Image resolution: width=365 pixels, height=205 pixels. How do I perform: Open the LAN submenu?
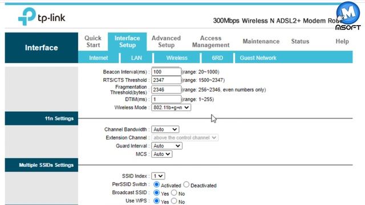[x=136, y=58]
